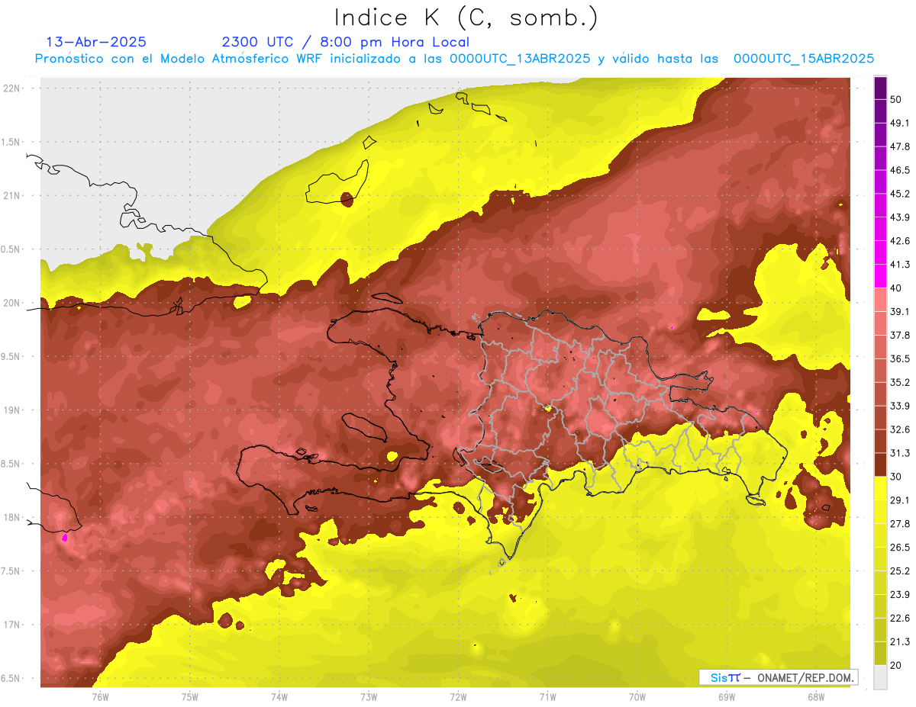Click the '37.8' colorbar value
This screenshot has width=916, height=707.
pos(900,336)
